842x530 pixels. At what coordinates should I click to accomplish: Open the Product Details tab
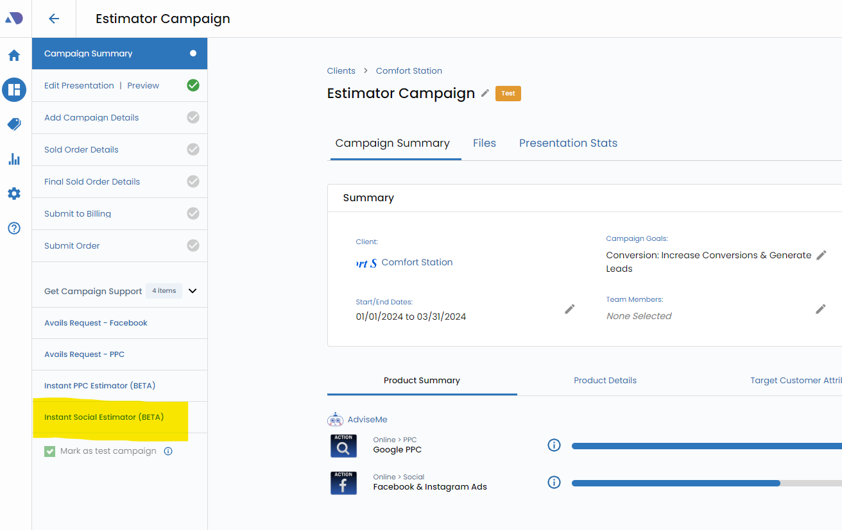pos(605,380)
